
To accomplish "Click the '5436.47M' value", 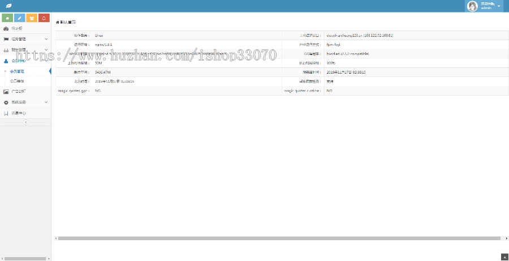I will 102,72.
